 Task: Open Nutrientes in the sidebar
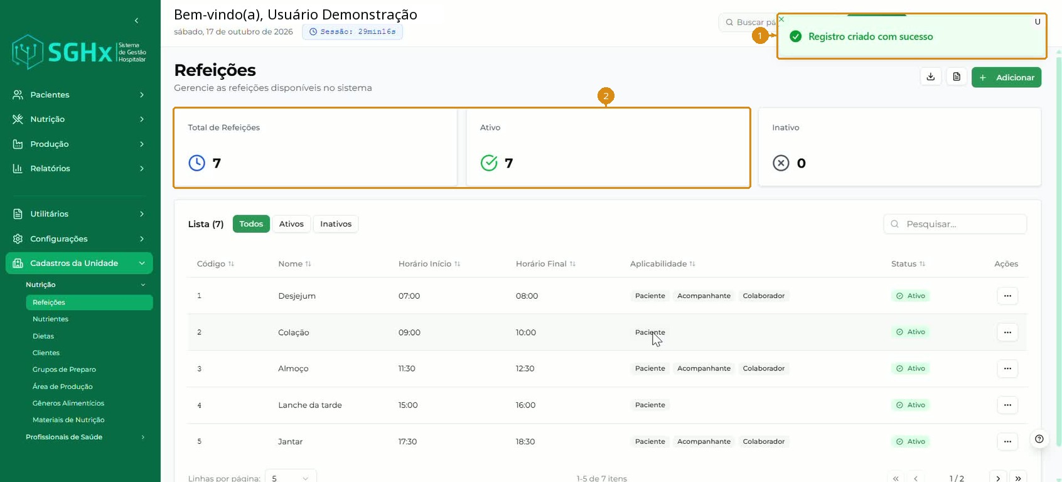[51, 319]
